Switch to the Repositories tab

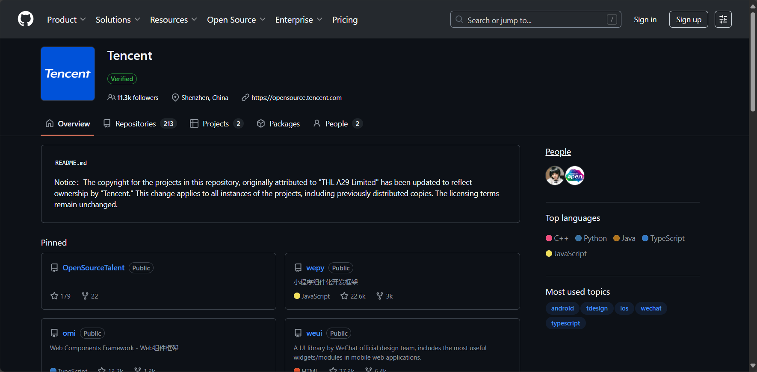coord(140,123)
